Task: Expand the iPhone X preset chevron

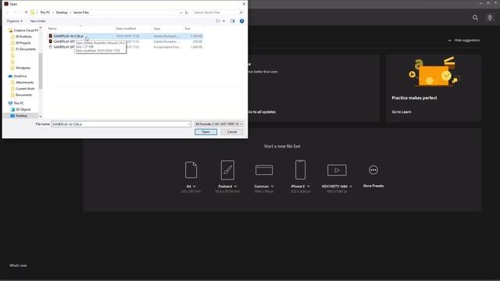Action: coord(309,187)
